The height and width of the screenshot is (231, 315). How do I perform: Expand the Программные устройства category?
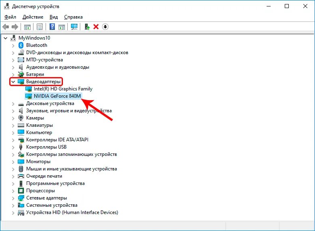point(13,184)
